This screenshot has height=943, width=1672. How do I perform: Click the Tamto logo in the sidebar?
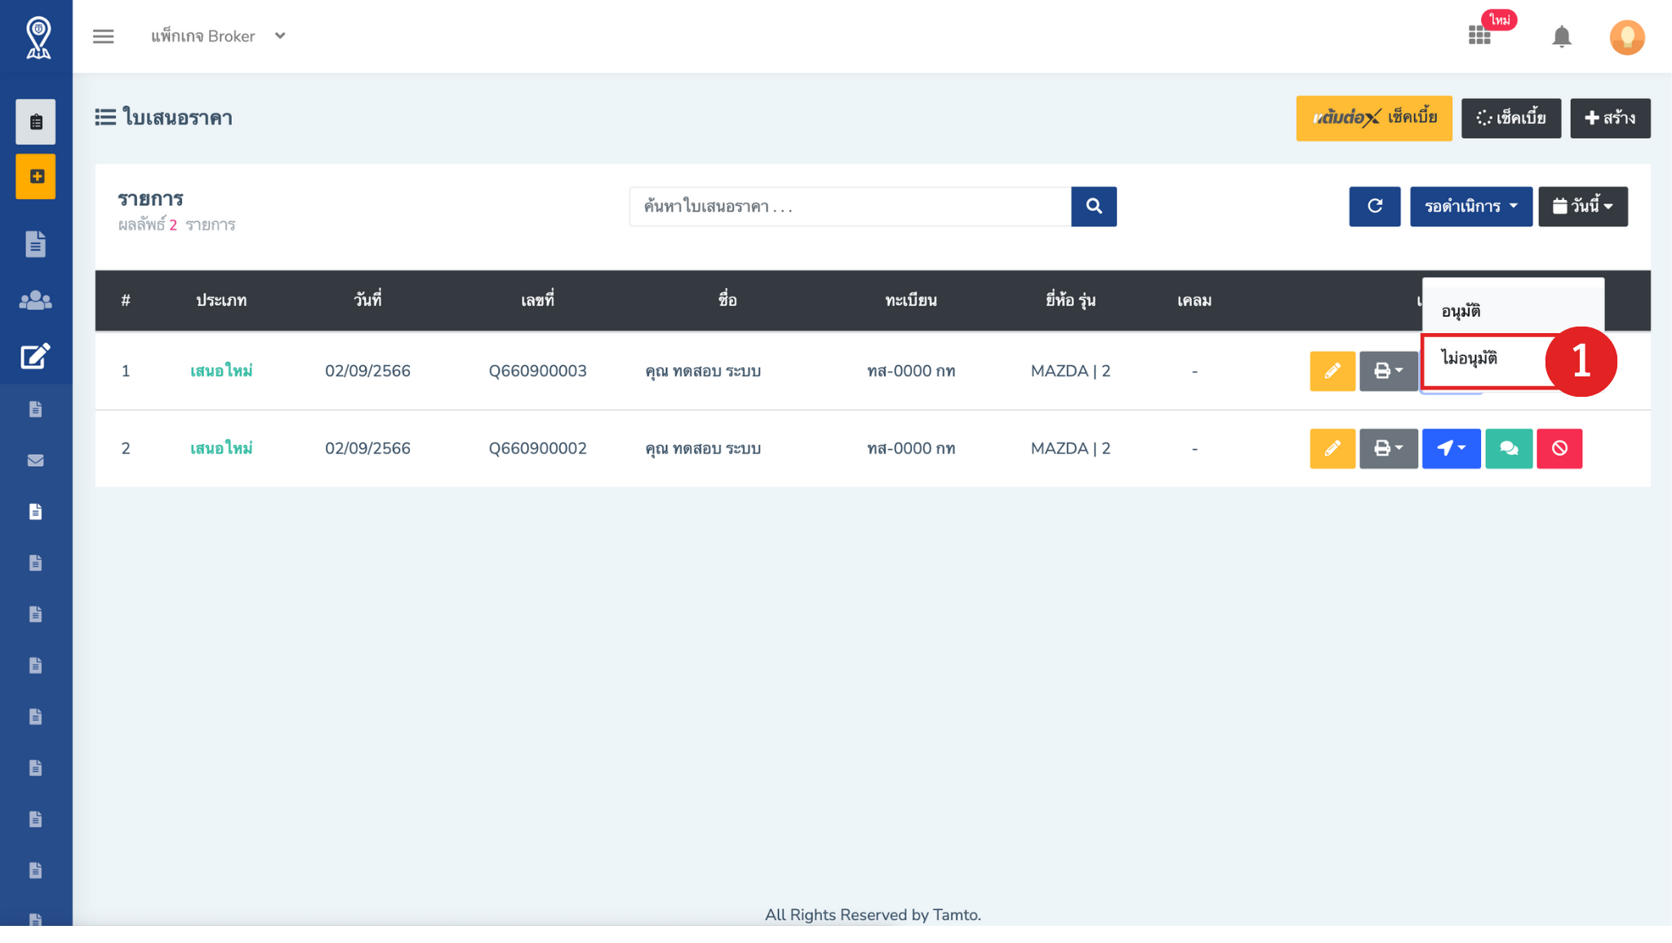click(x=38, y=38)
